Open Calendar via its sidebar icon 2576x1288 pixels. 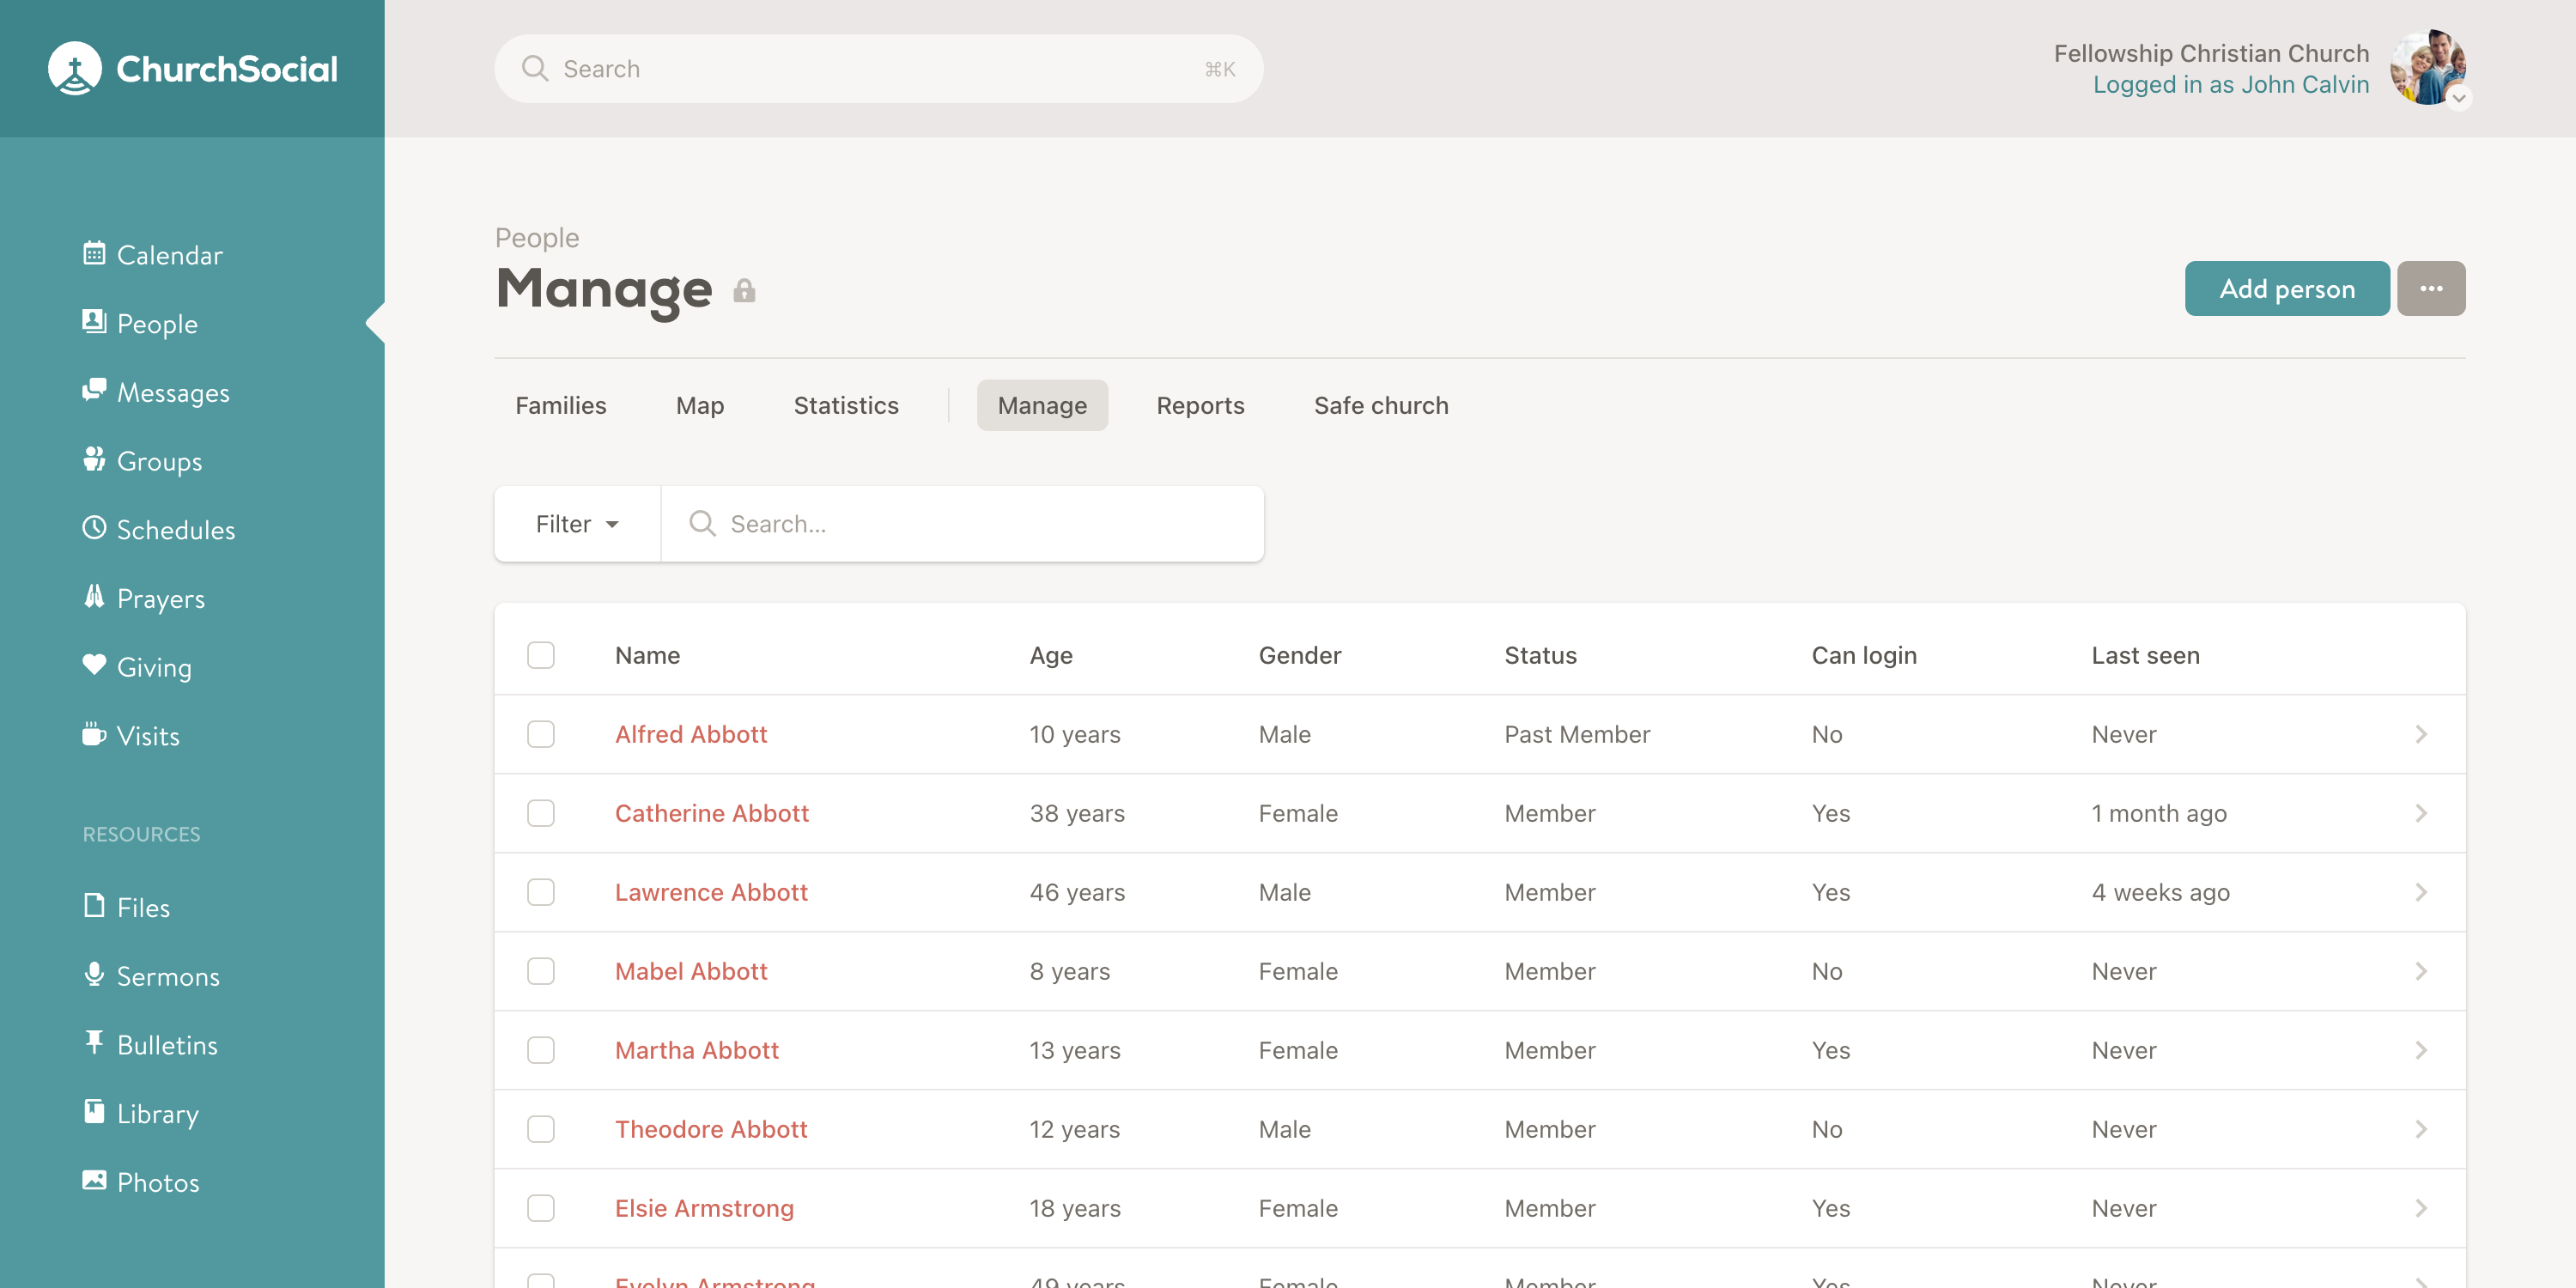coord(94,253)
